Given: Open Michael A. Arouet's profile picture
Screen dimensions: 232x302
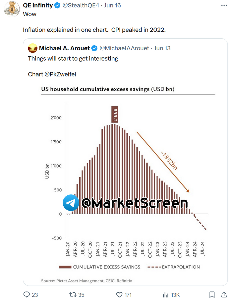Looking at the screenshot, I should [32, 48].
